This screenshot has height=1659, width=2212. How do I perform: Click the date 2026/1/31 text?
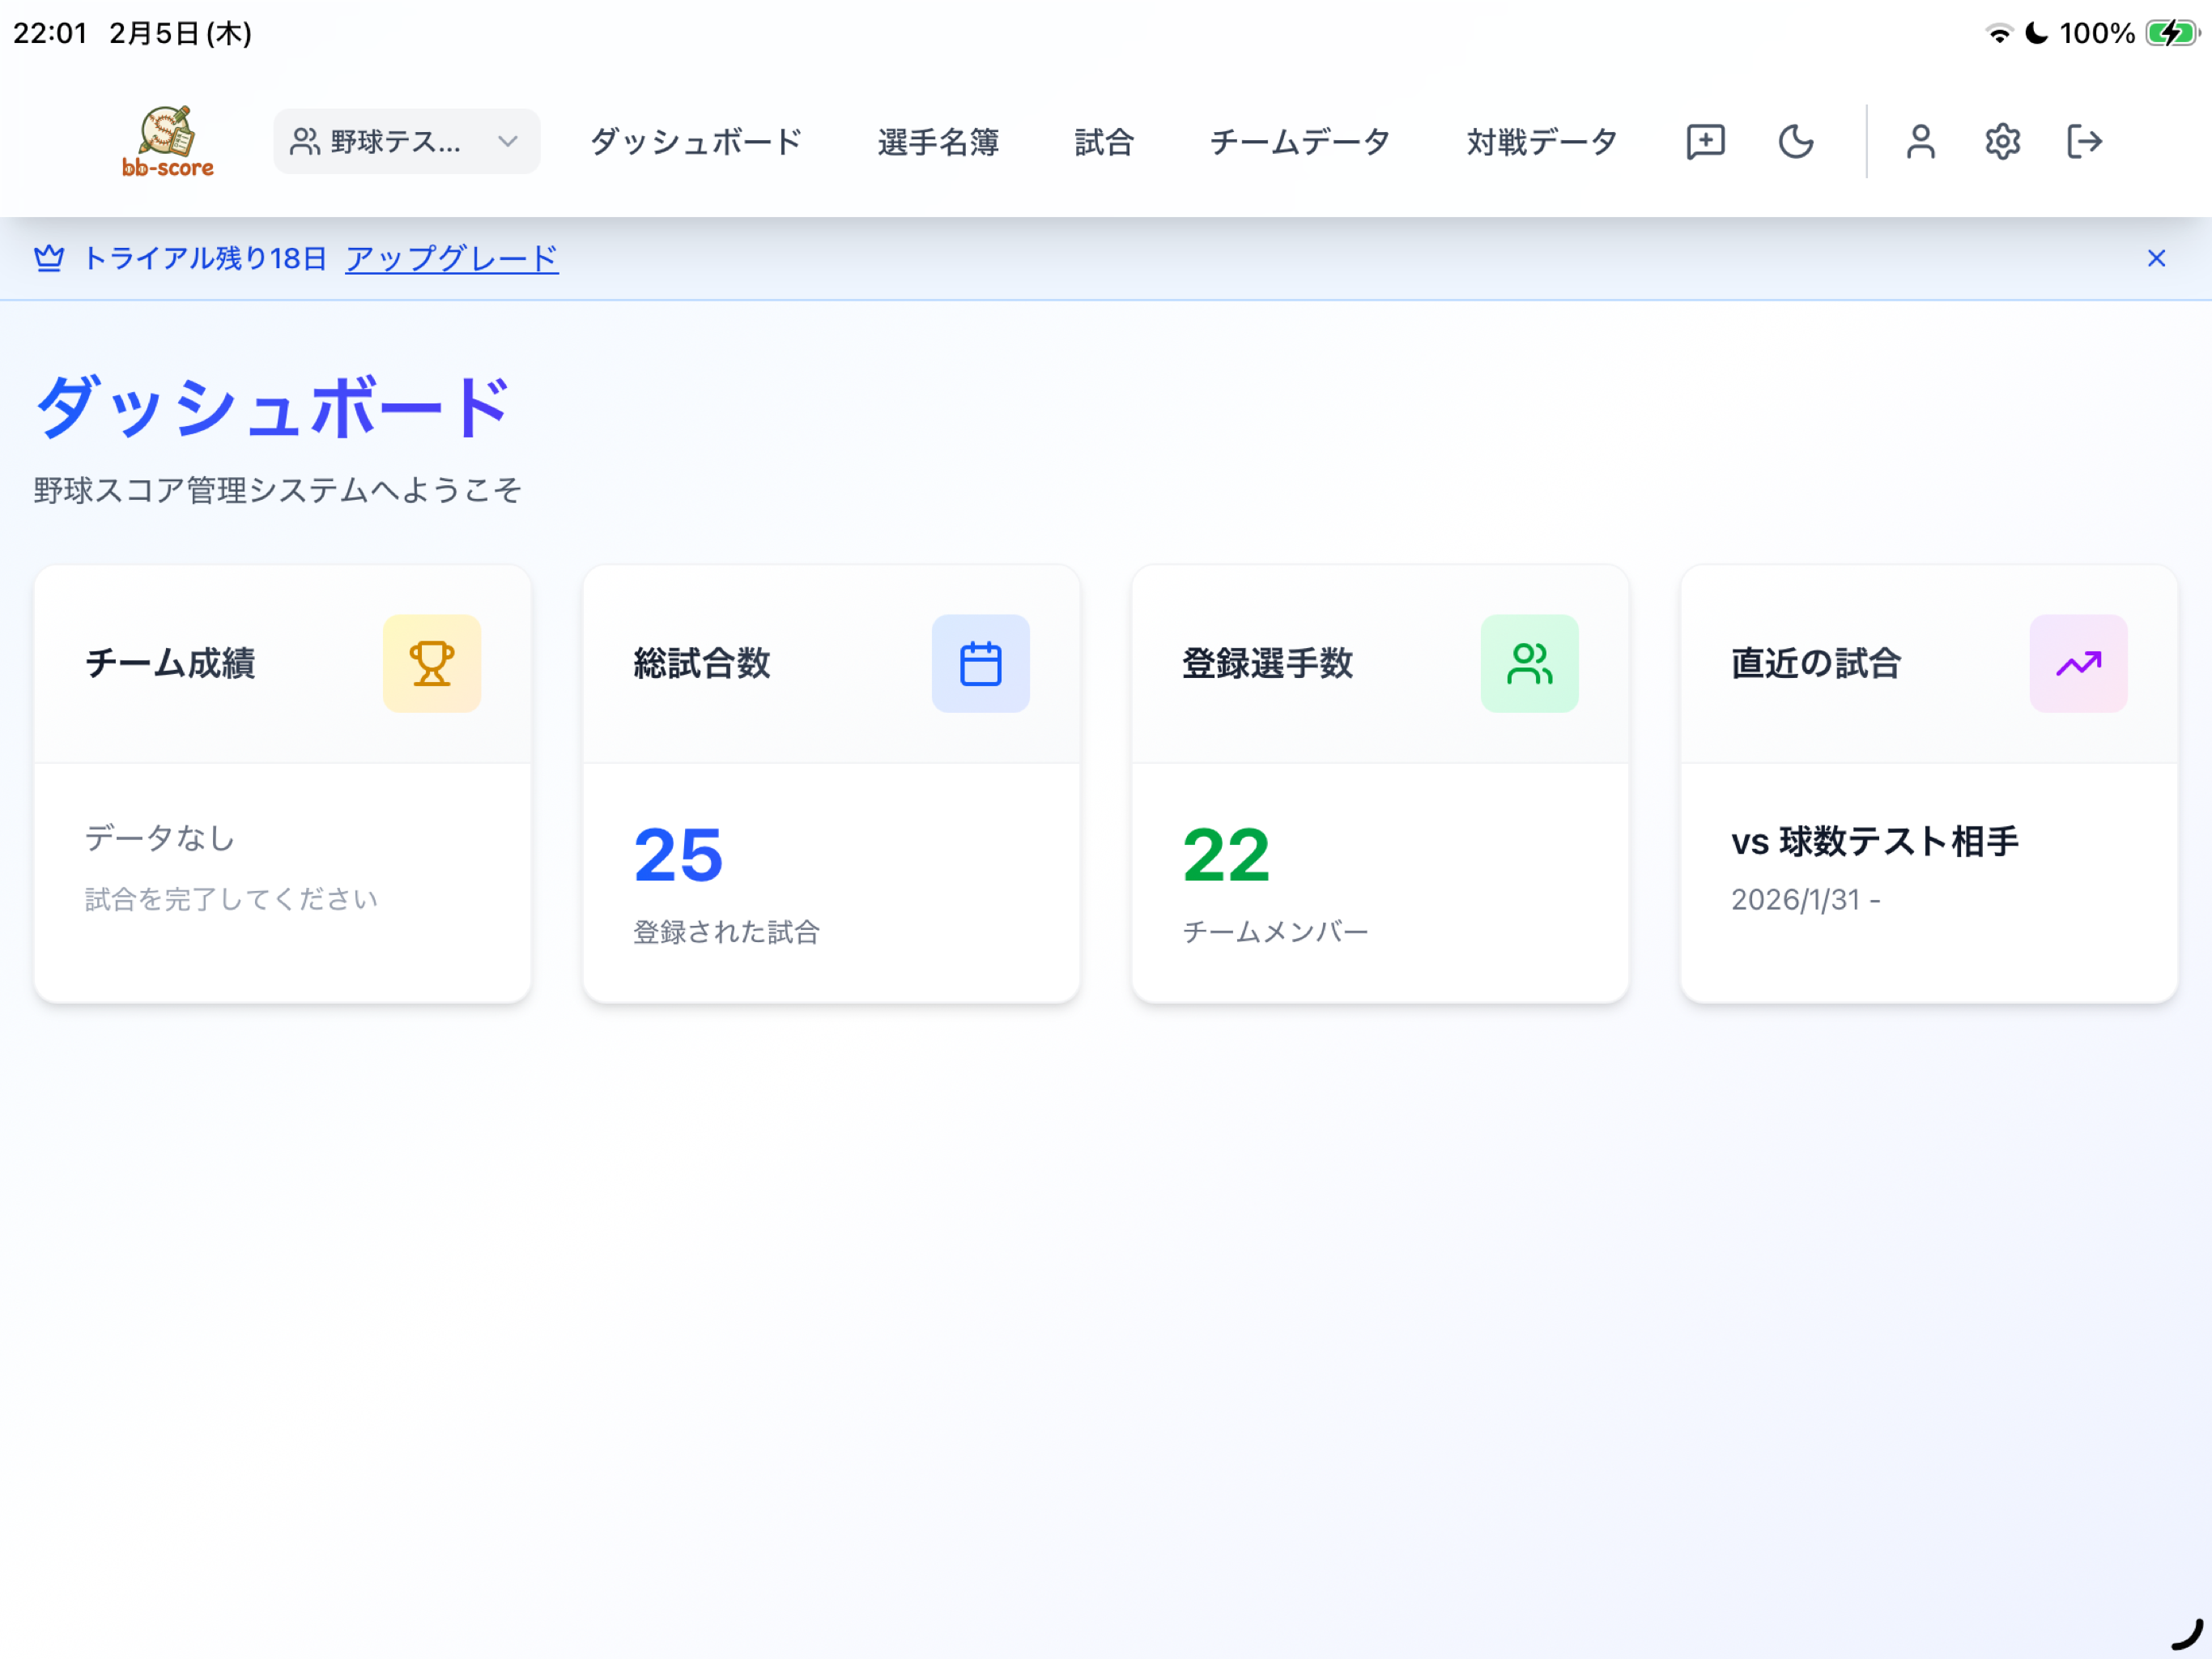pos(1796,899)
